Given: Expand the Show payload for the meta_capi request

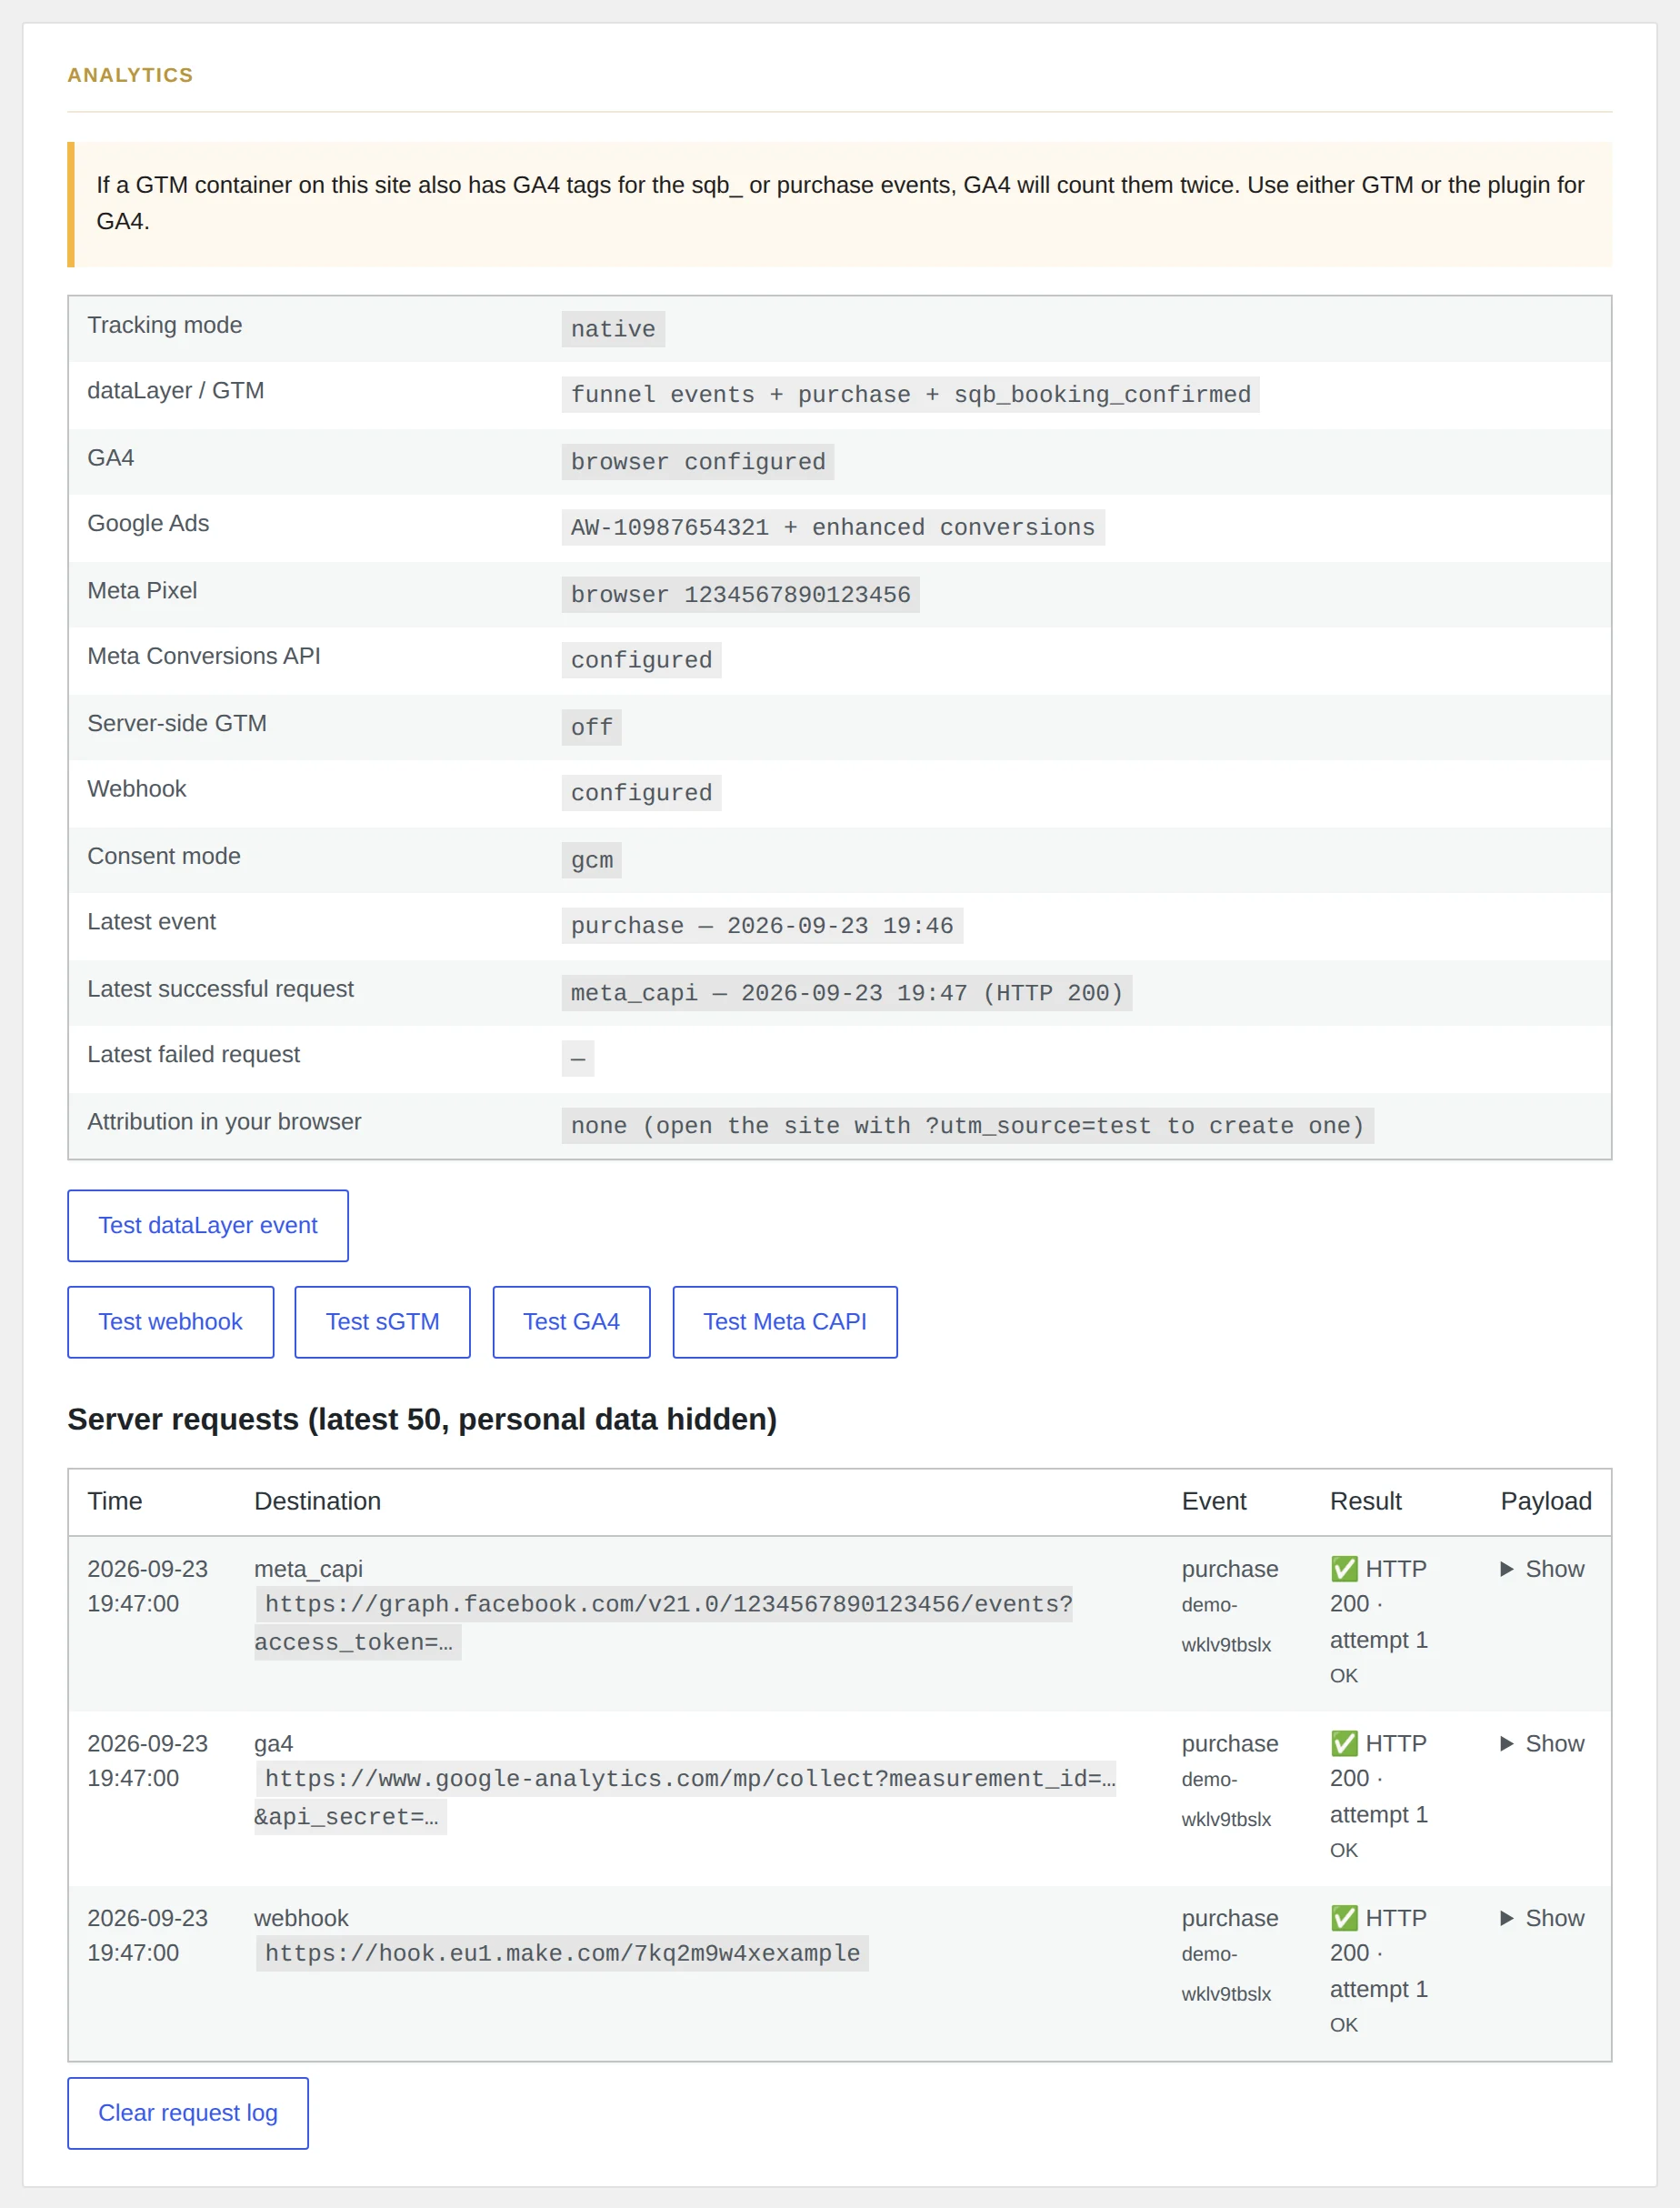Looking at the screenshot, I should point(1542,1569).
